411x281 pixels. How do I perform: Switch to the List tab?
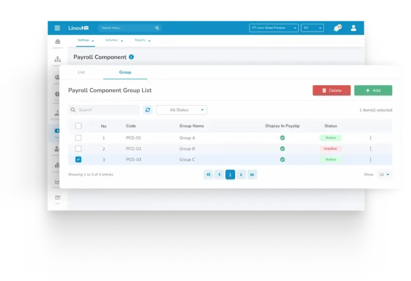81,72
